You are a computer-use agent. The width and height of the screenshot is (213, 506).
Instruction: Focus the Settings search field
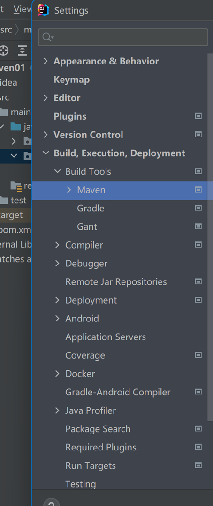[123, 37]
